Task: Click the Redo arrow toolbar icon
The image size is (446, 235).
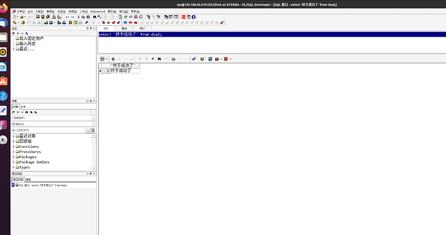Action: click(x=72, y=17)
